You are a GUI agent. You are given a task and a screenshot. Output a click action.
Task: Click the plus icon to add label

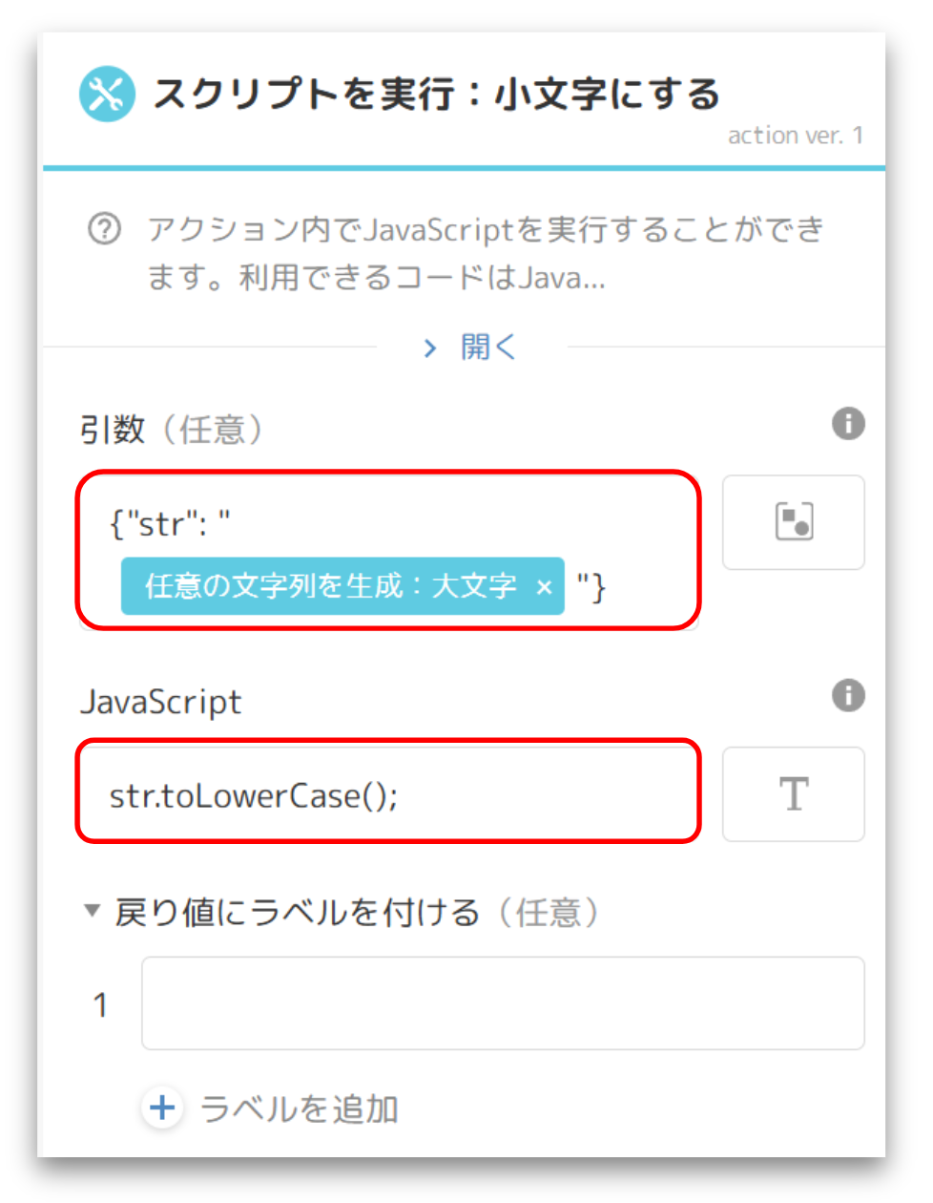tap(162, 1108)
